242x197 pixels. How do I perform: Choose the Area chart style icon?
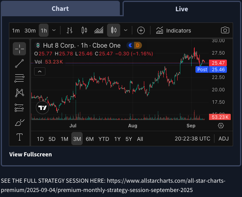[x=99, y=30]
